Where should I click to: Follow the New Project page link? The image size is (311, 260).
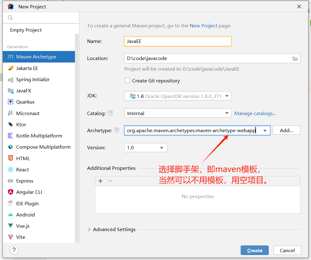[203, 26]
